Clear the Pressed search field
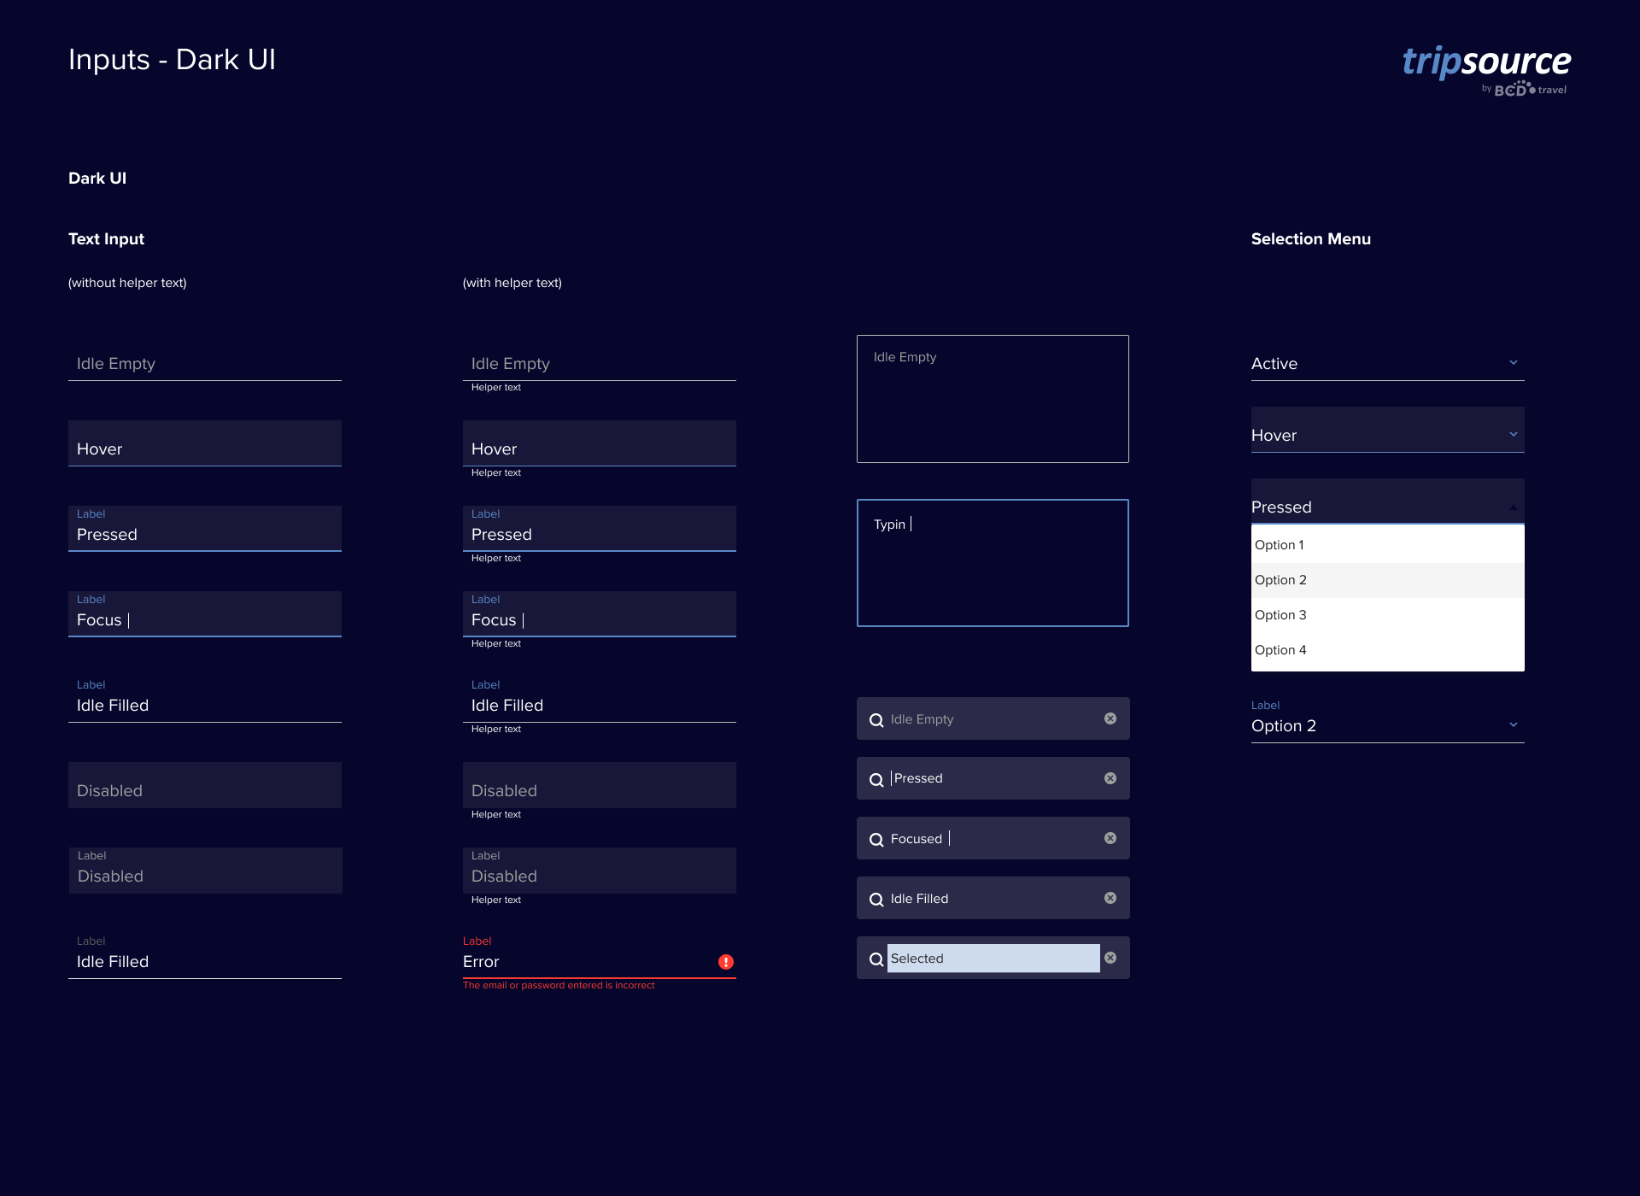Image resolution: width=1640 pixels, height=1196 pixels. coord(1110,778)
